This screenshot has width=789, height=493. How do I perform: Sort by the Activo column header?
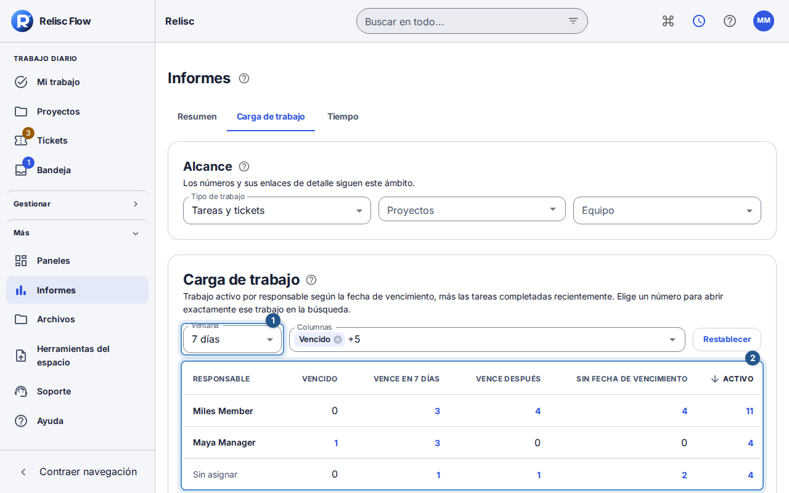732,379
